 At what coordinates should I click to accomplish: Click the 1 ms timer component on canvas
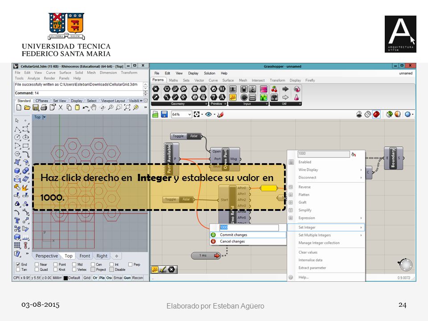point(206,255)
